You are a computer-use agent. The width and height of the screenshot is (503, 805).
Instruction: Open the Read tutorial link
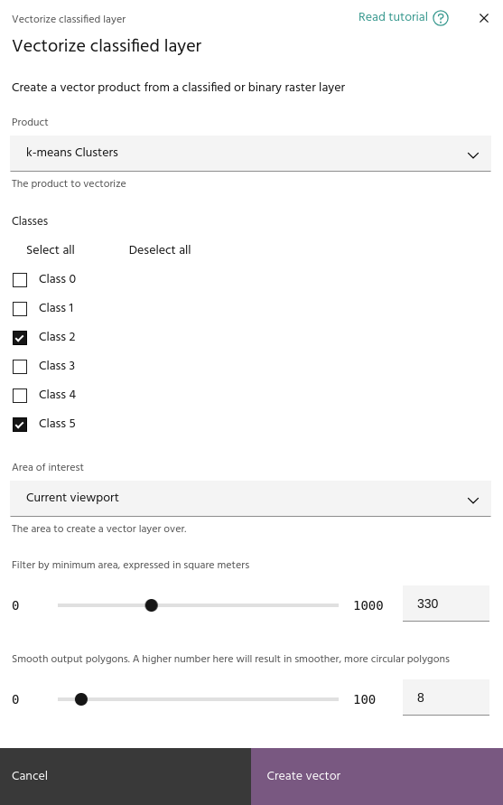pyautogui.click(x=393, y=17)
